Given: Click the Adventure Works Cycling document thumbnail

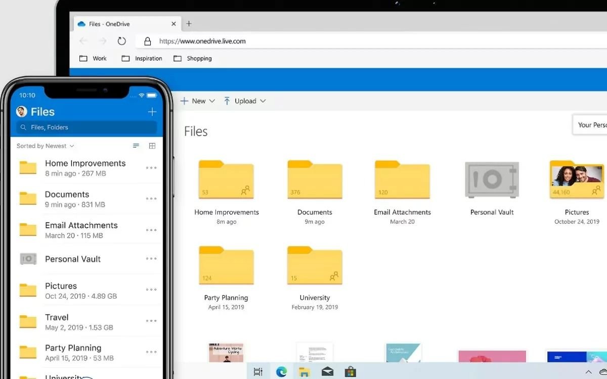Looking at the screenshot, I should pyautogui.click(x=226, y=354).
